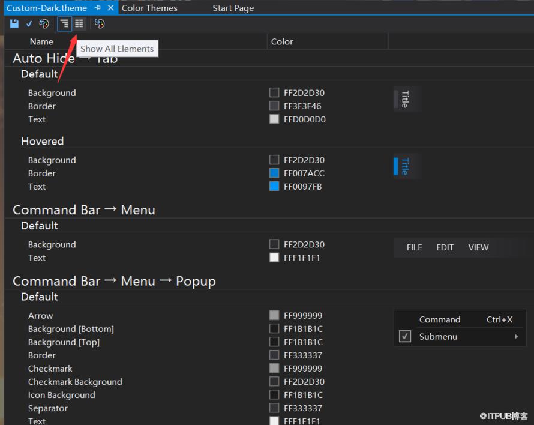
Task: Click the FF007ACC hex value text
Action: [x=304, y=173]
